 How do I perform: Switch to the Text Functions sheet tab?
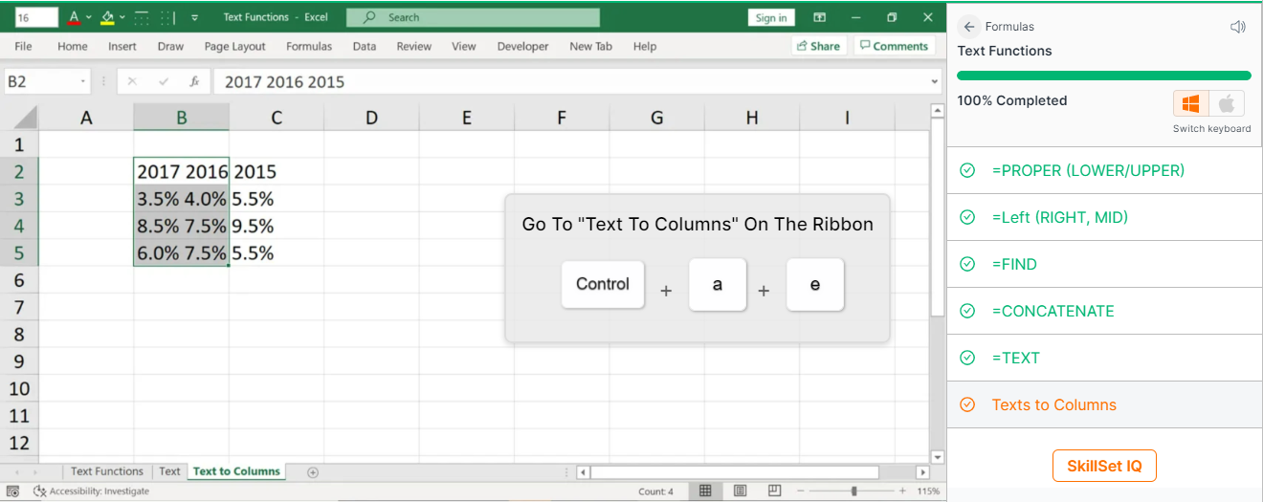[106, 471]
